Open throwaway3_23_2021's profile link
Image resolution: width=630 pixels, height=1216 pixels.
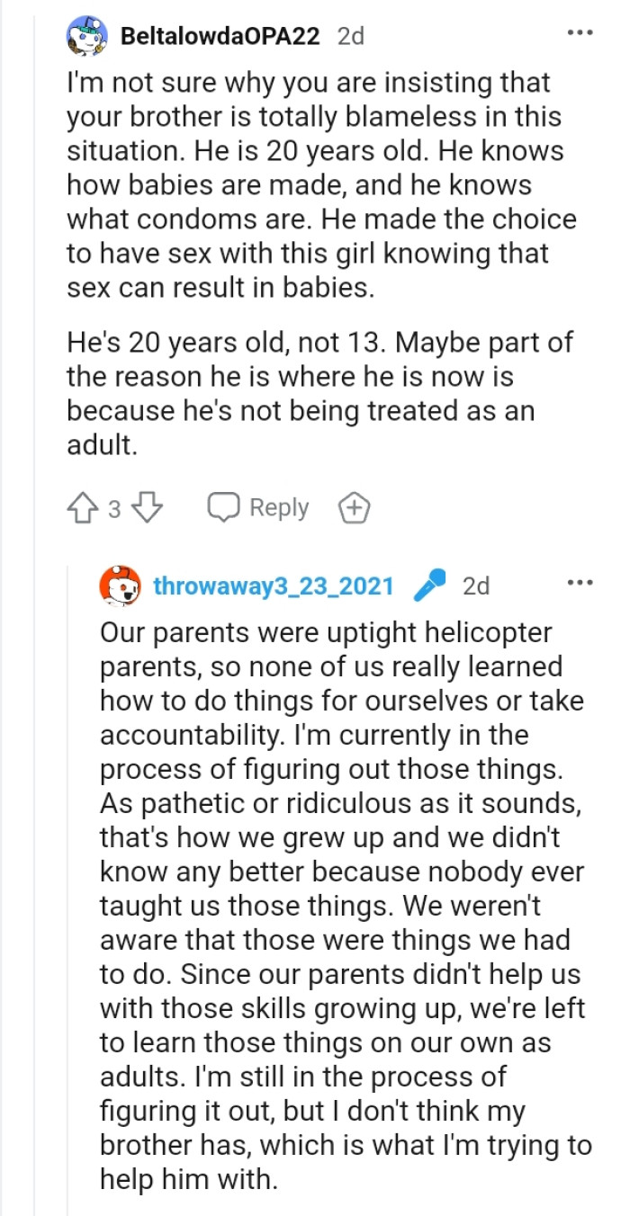[x=274, y=584]
